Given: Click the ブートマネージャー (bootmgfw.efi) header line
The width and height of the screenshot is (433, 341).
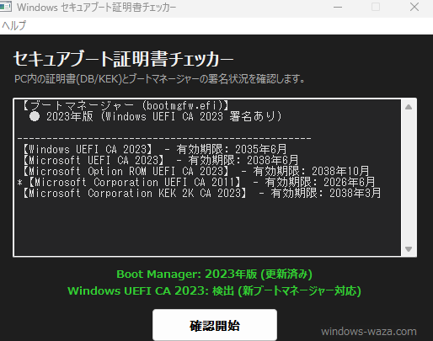Looking at the screenshot, I should [x=126, y=105].
